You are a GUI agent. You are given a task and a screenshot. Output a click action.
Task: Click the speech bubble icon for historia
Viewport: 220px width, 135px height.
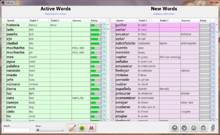click(x=103, y=25)
